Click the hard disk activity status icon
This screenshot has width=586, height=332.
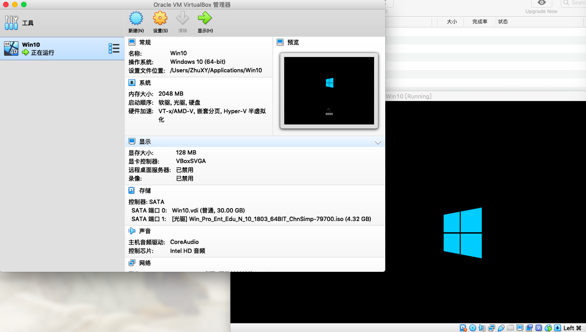pyautogui.click(x=463, y=328)
